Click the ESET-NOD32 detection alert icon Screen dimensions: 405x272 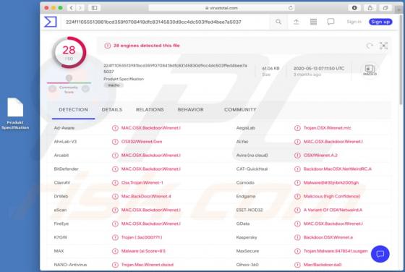pos(297,210)
